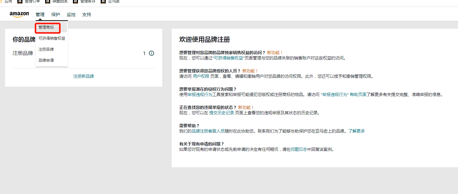This screenshot has width=458, height=194.
Task: Open the 监控 menu
Action: (71, 14)
